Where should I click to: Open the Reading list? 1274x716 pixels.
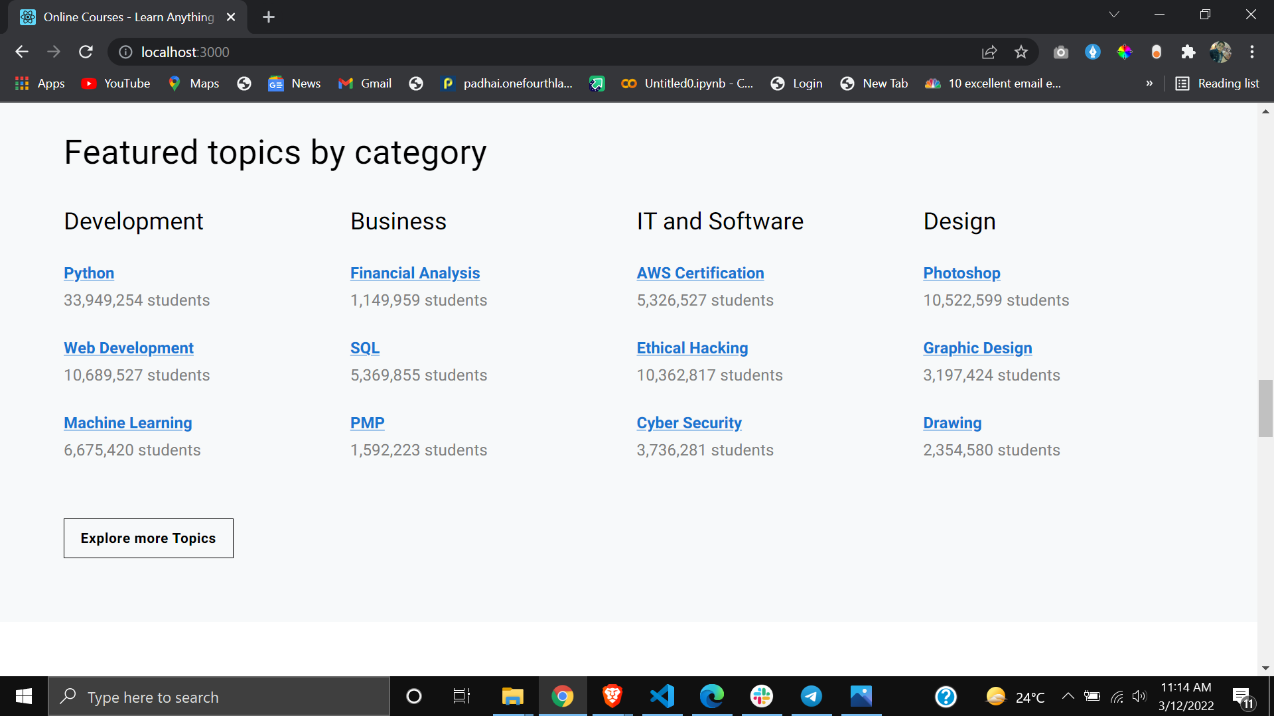1217,84
